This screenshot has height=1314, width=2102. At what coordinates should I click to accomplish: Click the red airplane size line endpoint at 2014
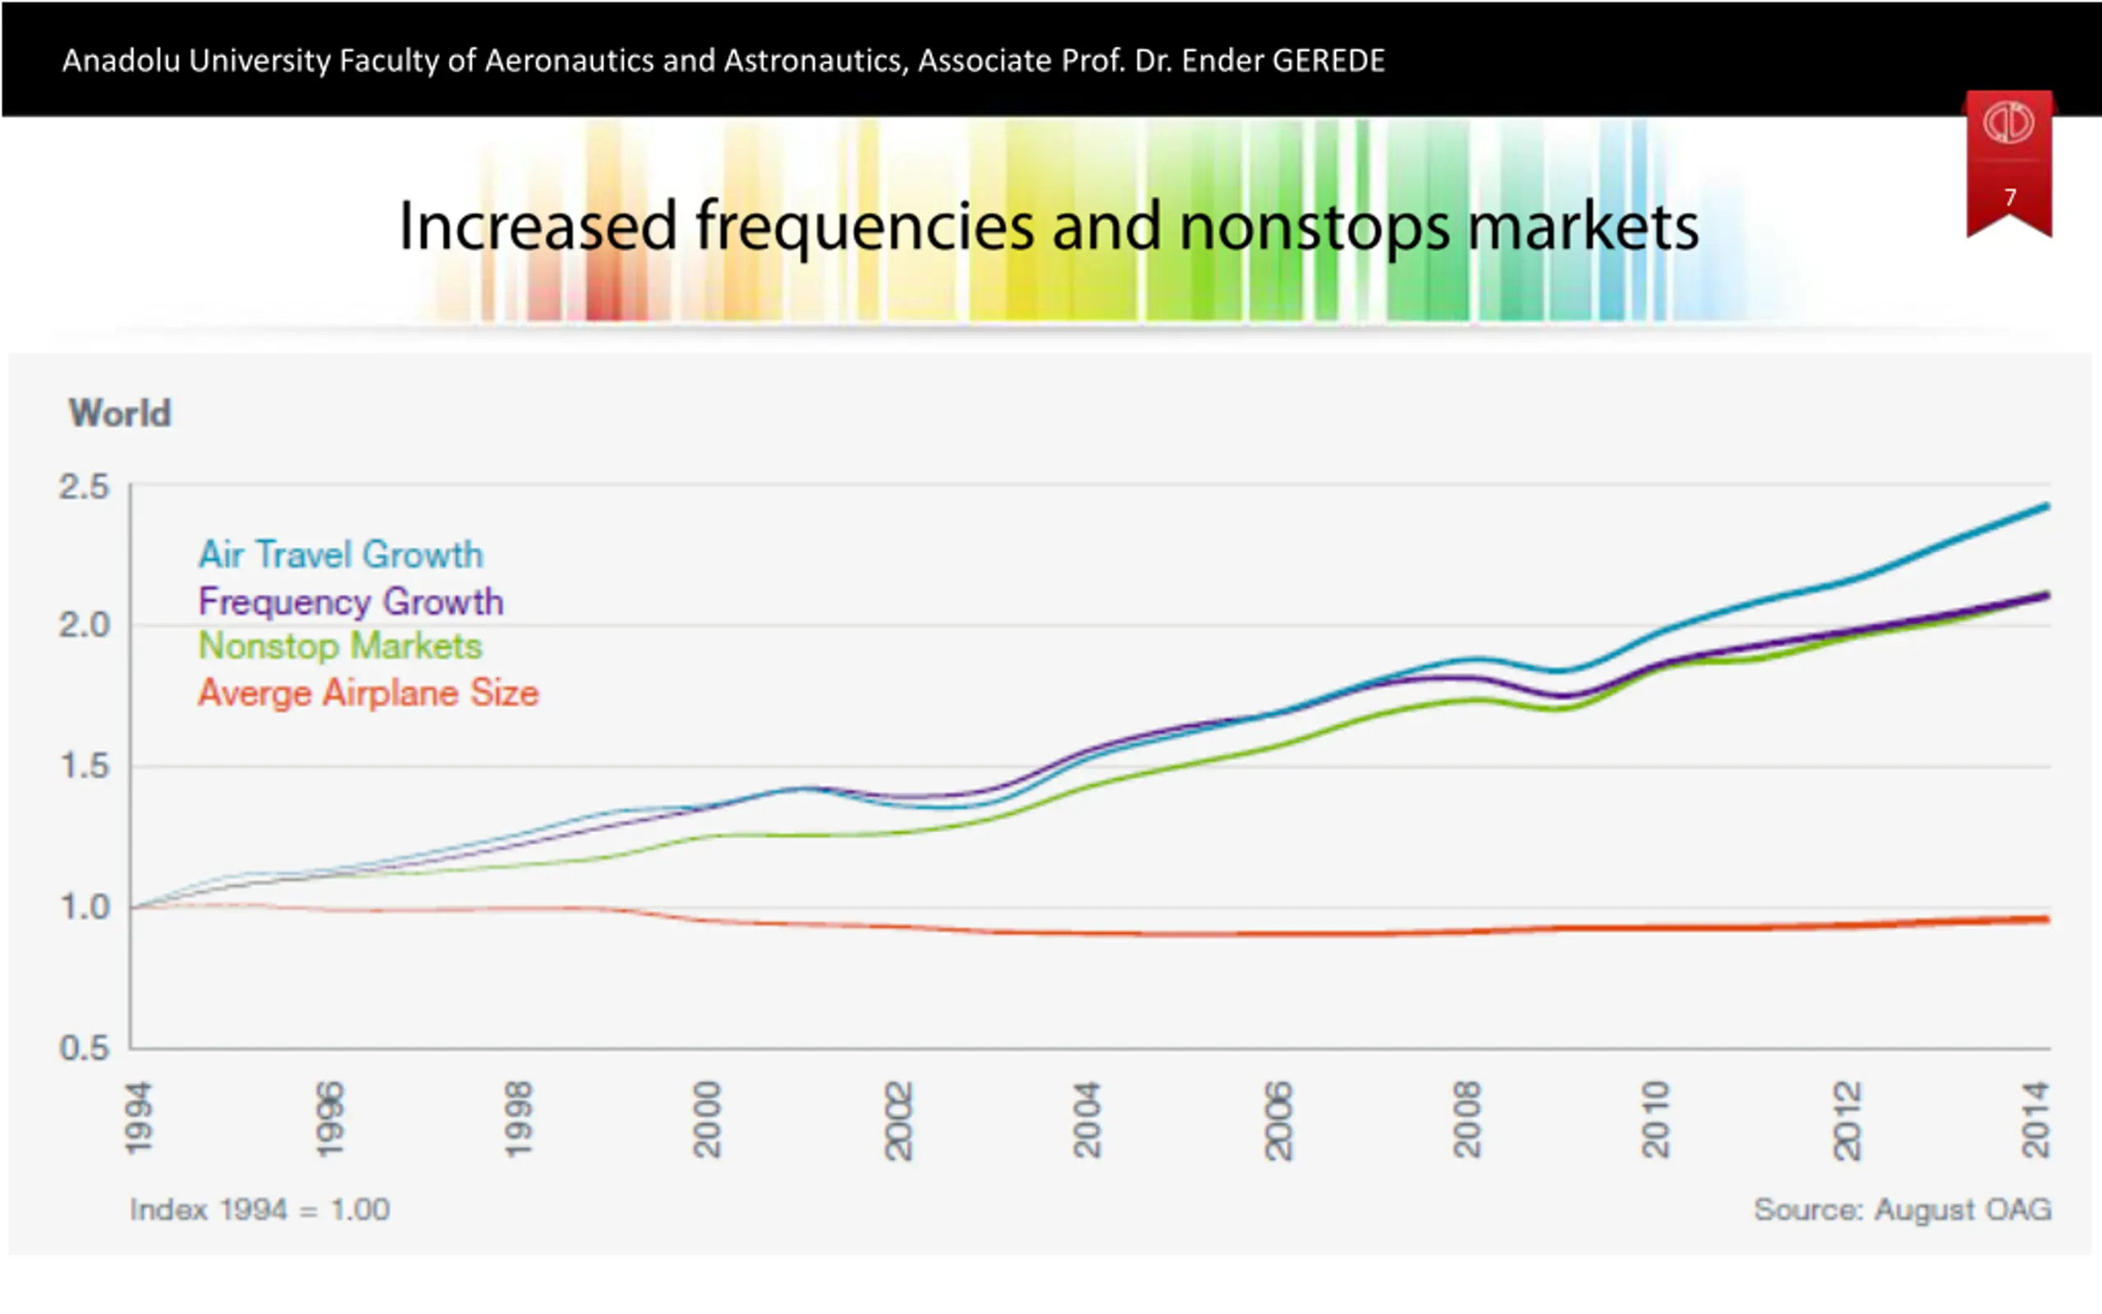pyautogui.click(x=2045, y=920)
